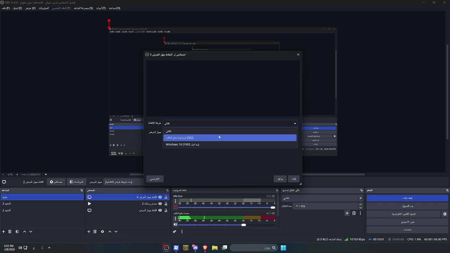The width and height of the screenshot is (450, 253).
Task: Open the عرض (V) menu
Action: point(30,8)
